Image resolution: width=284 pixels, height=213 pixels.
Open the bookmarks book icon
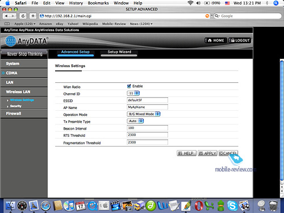pos(7,24)
